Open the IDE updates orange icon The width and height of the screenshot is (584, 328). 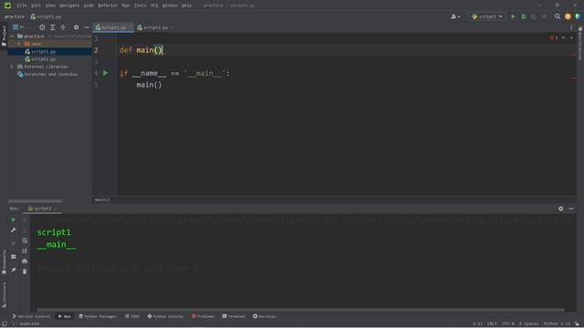568,16
